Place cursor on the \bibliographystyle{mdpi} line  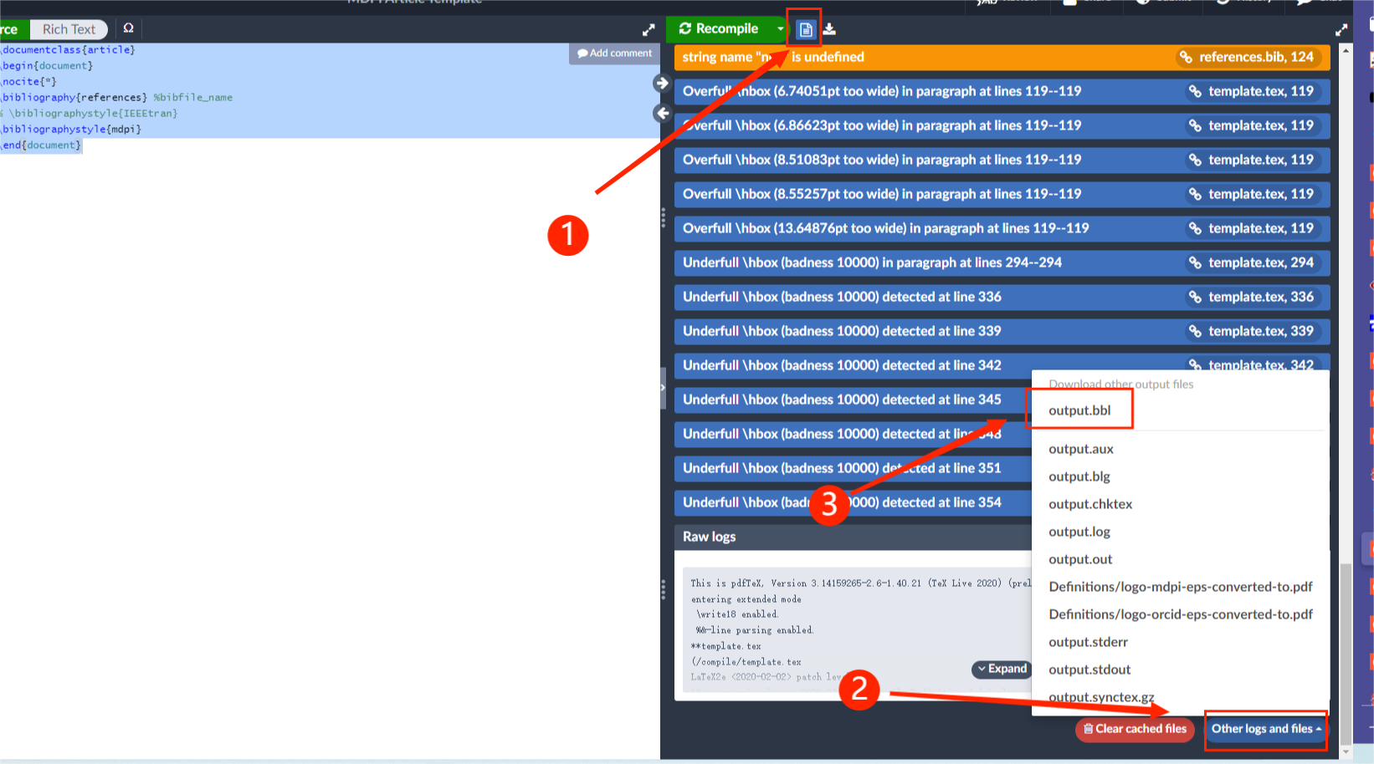tap(71, 129)
